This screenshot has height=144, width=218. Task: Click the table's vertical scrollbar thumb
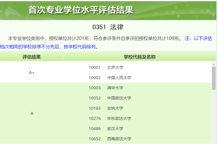(x=214, y=78)
